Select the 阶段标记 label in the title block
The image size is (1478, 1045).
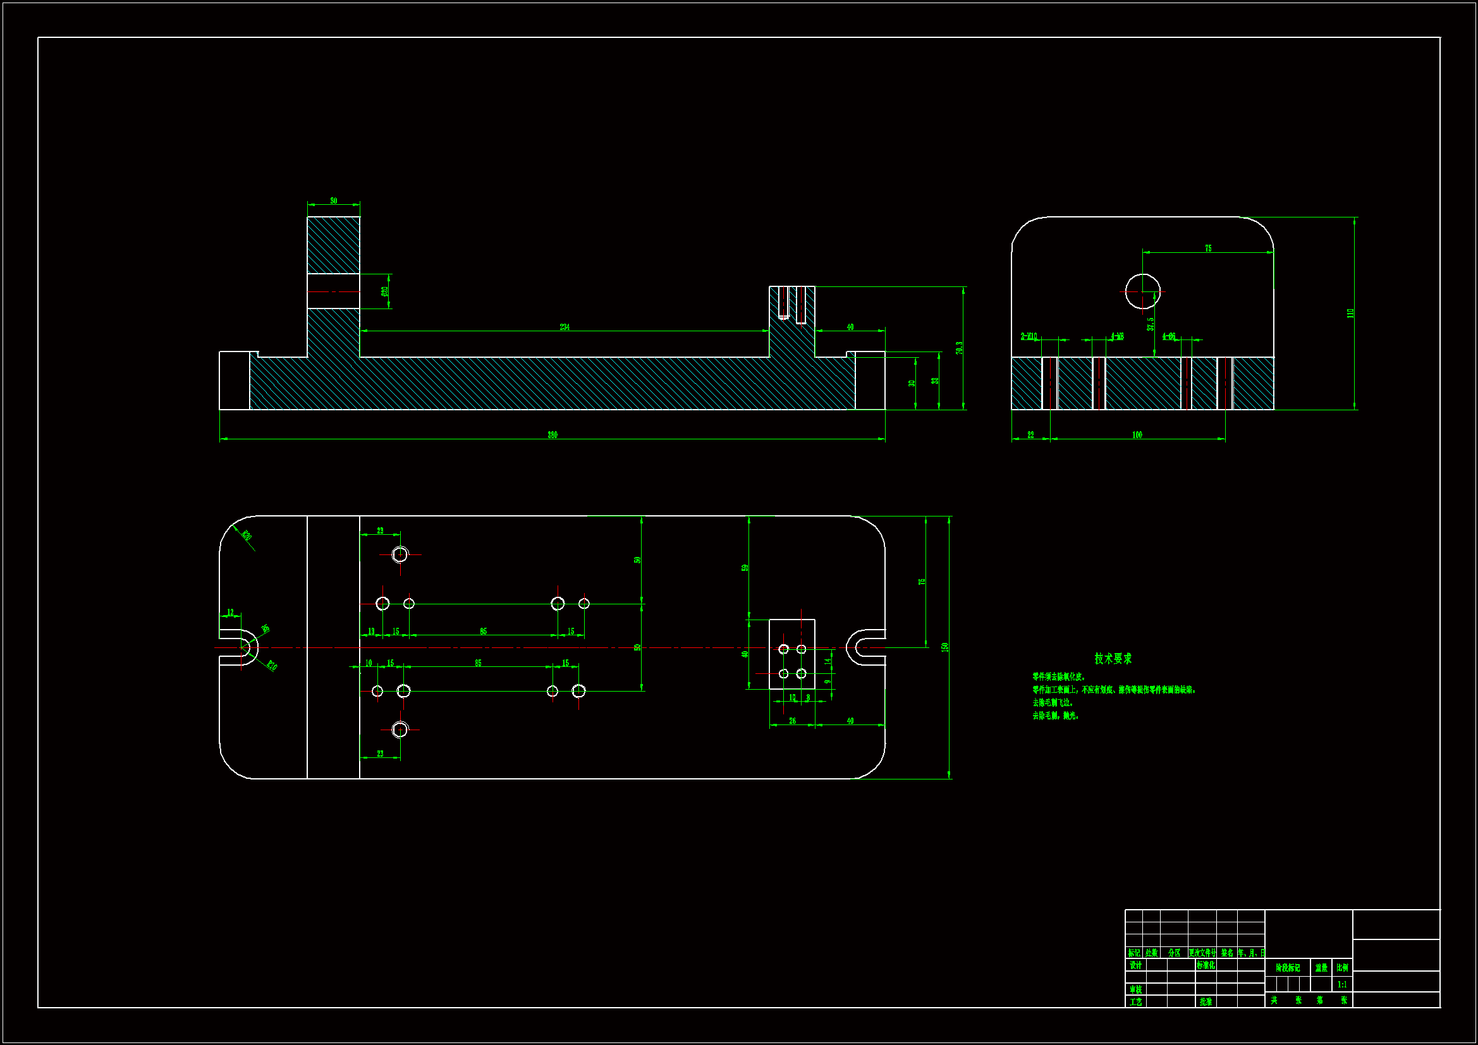click(x=1288, y=968)
